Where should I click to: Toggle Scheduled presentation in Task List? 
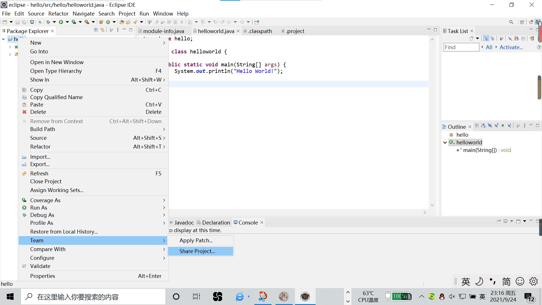[493, 39]
